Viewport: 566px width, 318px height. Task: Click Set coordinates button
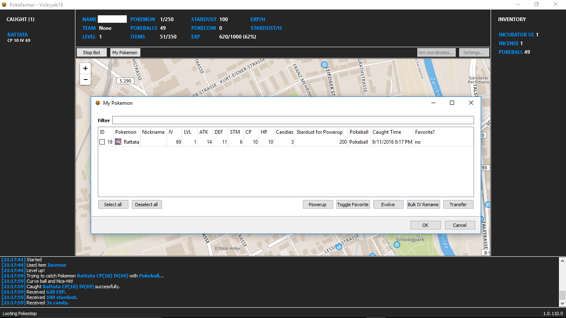[x=436, y=53]
